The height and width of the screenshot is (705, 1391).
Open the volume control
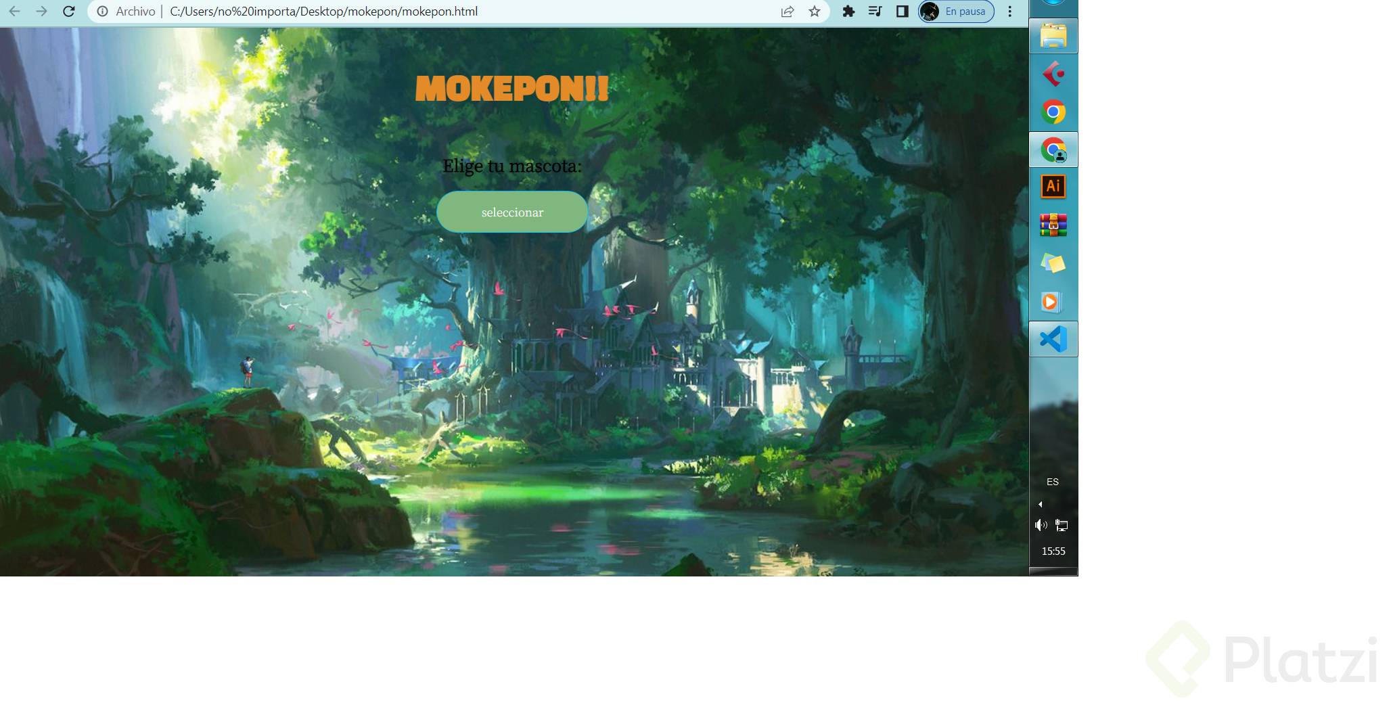pos(1041,525)
